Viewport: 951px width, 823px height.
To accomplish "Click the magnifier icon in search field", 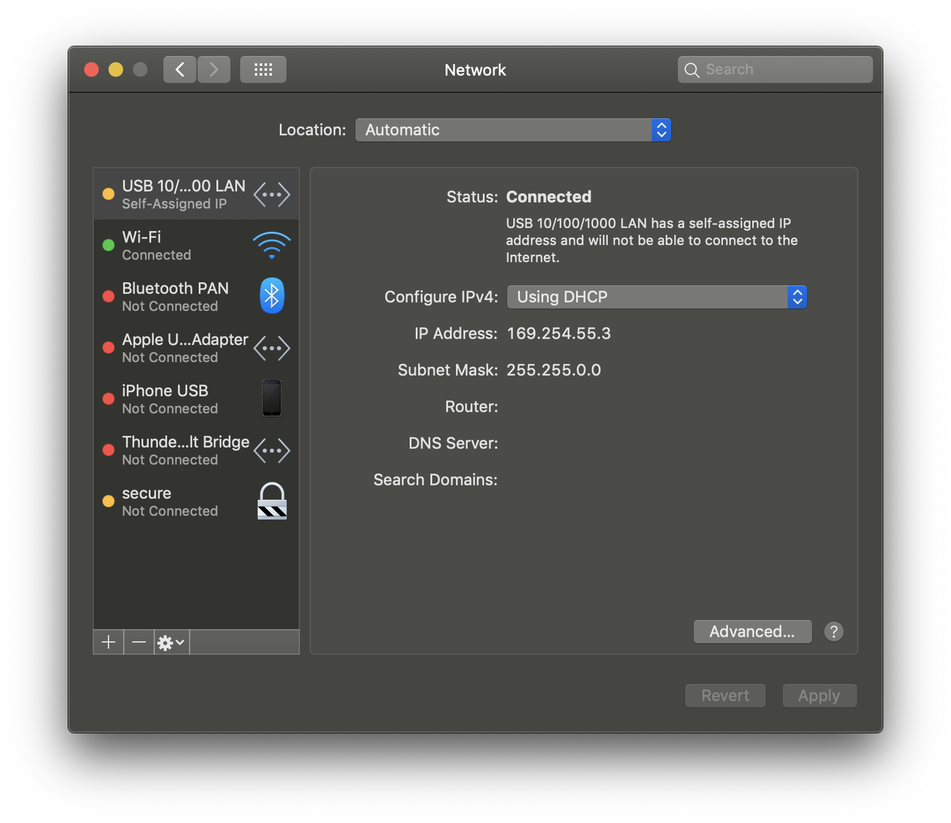I will click(692, 70).
